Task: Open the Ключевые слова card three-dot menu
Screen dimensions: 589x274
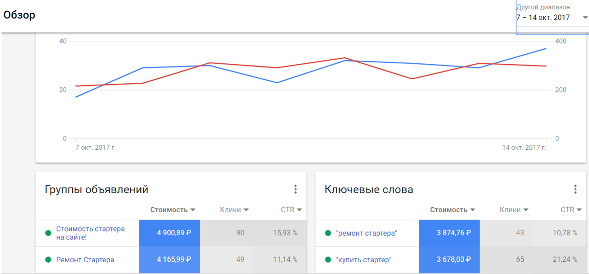Action: pyautogui.click(x=575, y=190)
